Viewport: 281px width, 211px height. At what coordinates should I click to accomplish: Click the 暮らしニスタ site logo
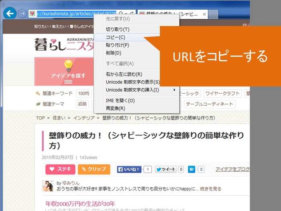64,44
